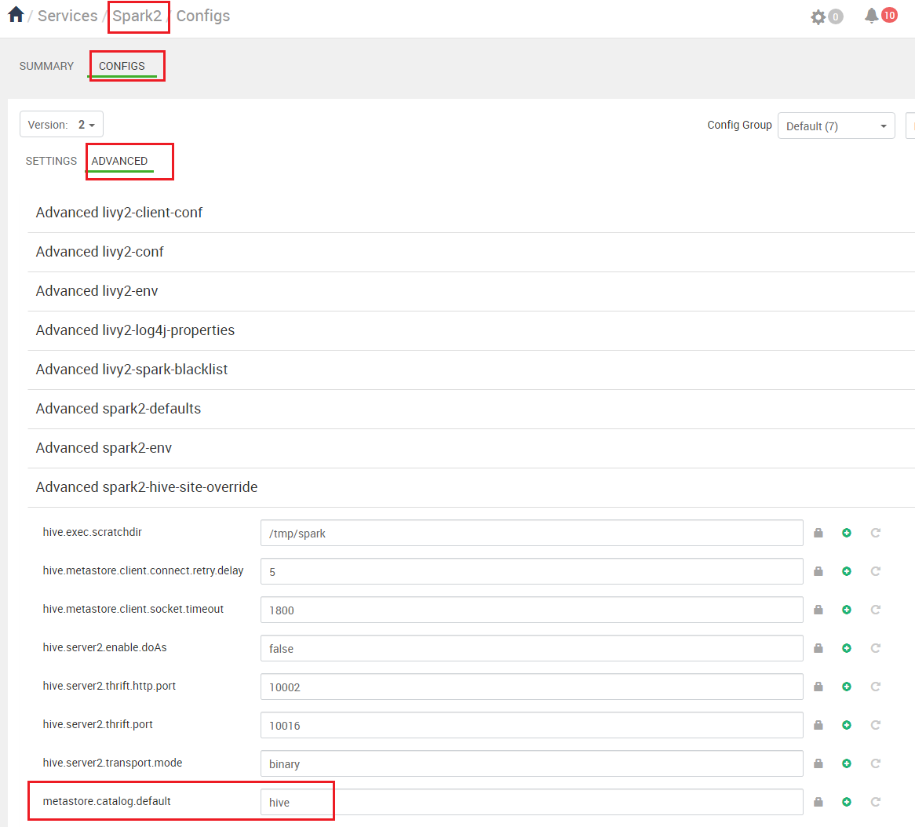Edit the http port field showing 10002
The image size is (915, 827).
click(x=531, y=687)
